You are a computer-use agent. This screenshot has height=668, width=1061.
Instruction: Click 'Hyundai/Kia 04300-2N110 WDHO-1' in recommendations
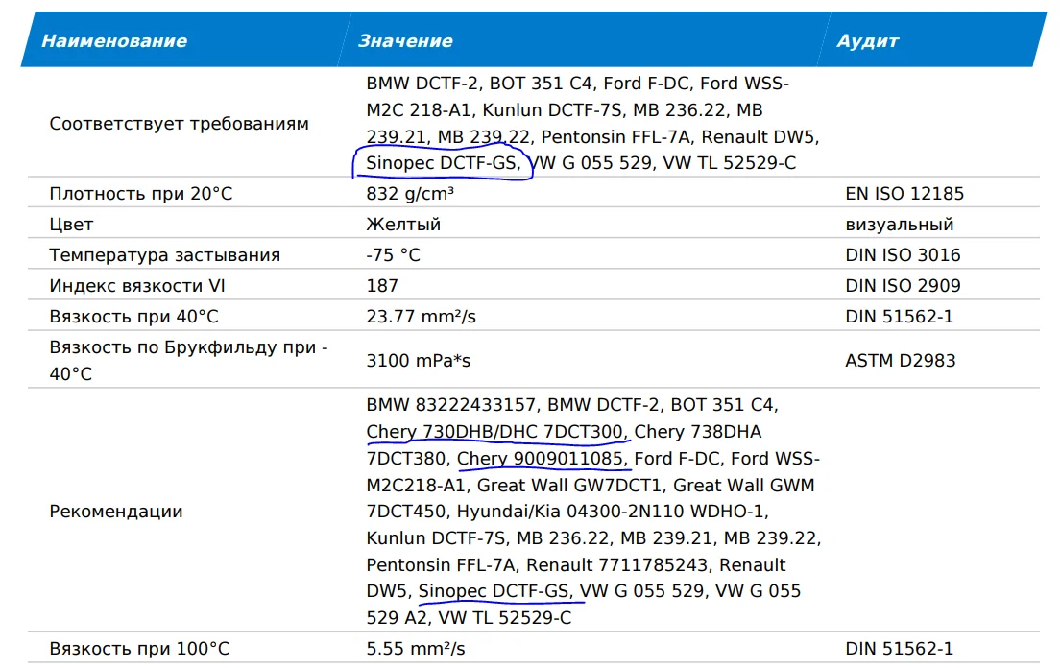coord(612,512)
